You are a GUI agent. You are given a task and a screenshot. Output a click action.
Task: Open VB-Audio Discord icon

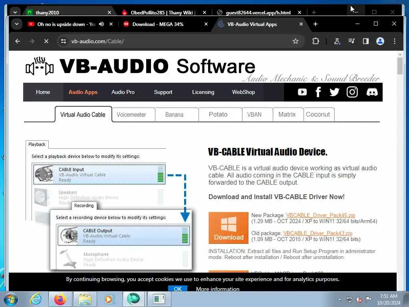[372, 92]
